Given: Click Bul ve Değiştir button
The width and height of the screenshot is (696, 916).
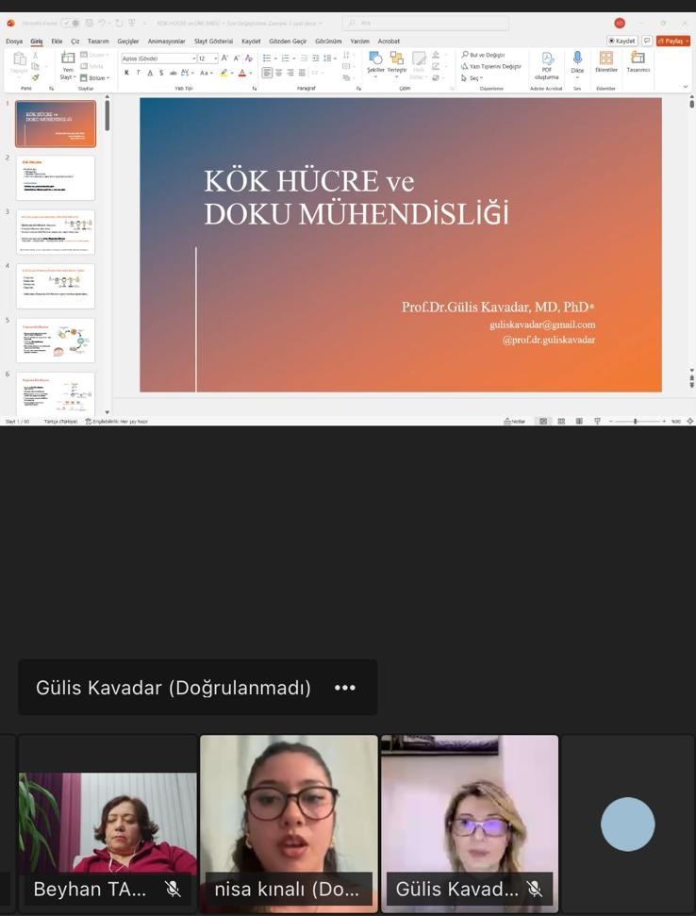Looking at the screenshot, I should pos(484,56).
